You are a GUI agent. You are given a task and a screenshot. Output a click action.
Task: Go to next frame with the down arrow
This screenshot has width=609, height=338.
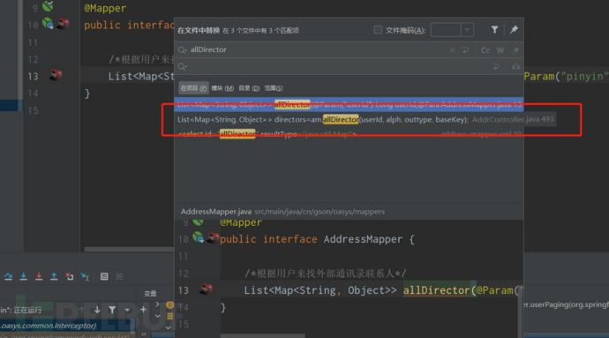97,310
